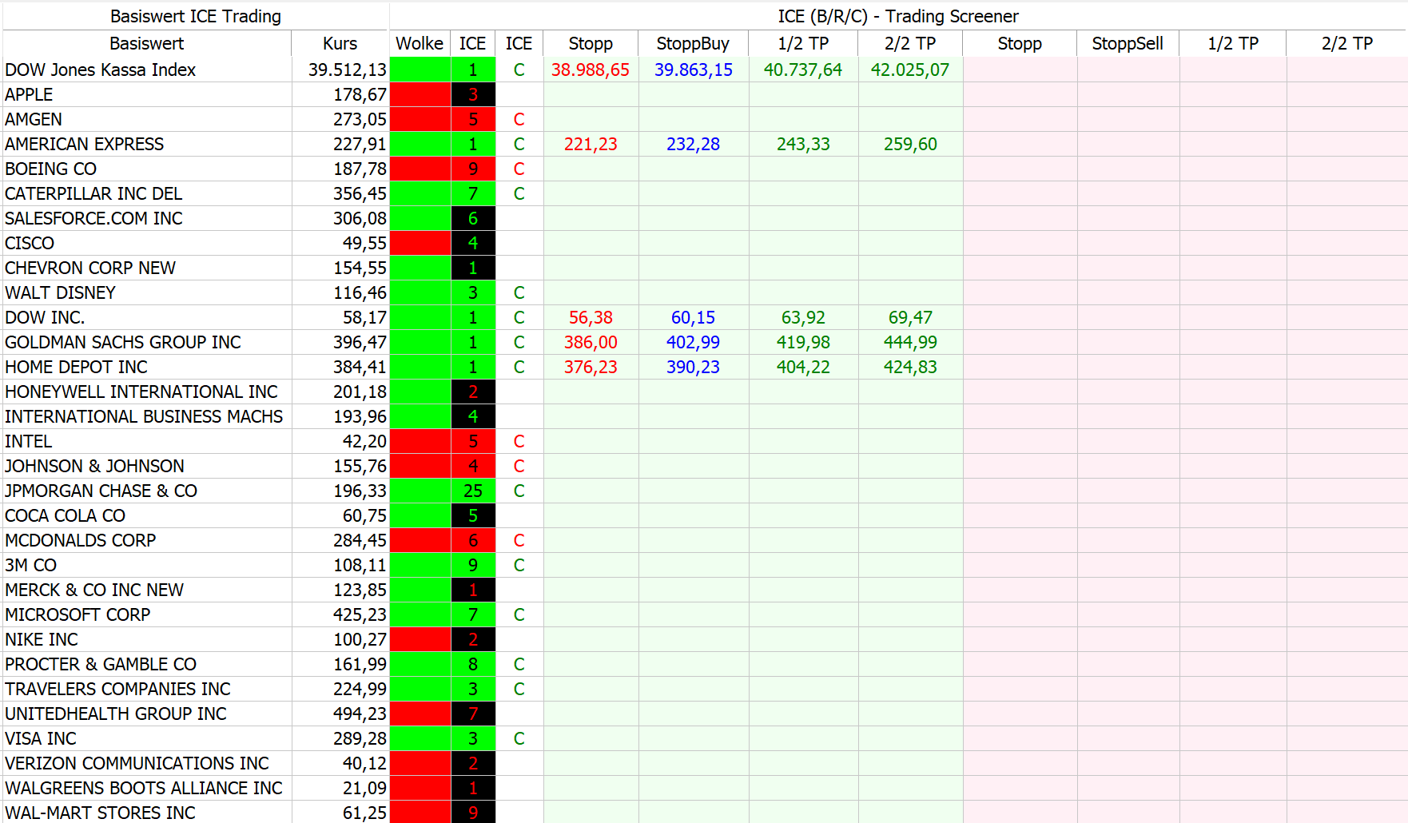The width and height of the screenshot is (1408, 823).
Task: Click Home Depot 1/2 TP 404,22
Action: [x=803, y=367]
